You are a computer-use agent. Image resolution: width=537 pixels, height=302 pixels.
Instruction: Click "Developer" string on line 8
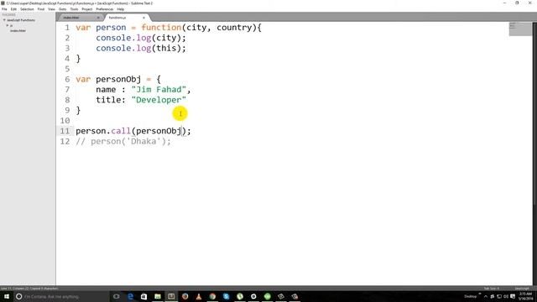tap(159, 100)
